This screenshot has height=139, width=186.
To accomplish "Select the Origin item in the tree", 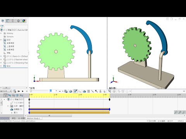I will click(7, 53).
